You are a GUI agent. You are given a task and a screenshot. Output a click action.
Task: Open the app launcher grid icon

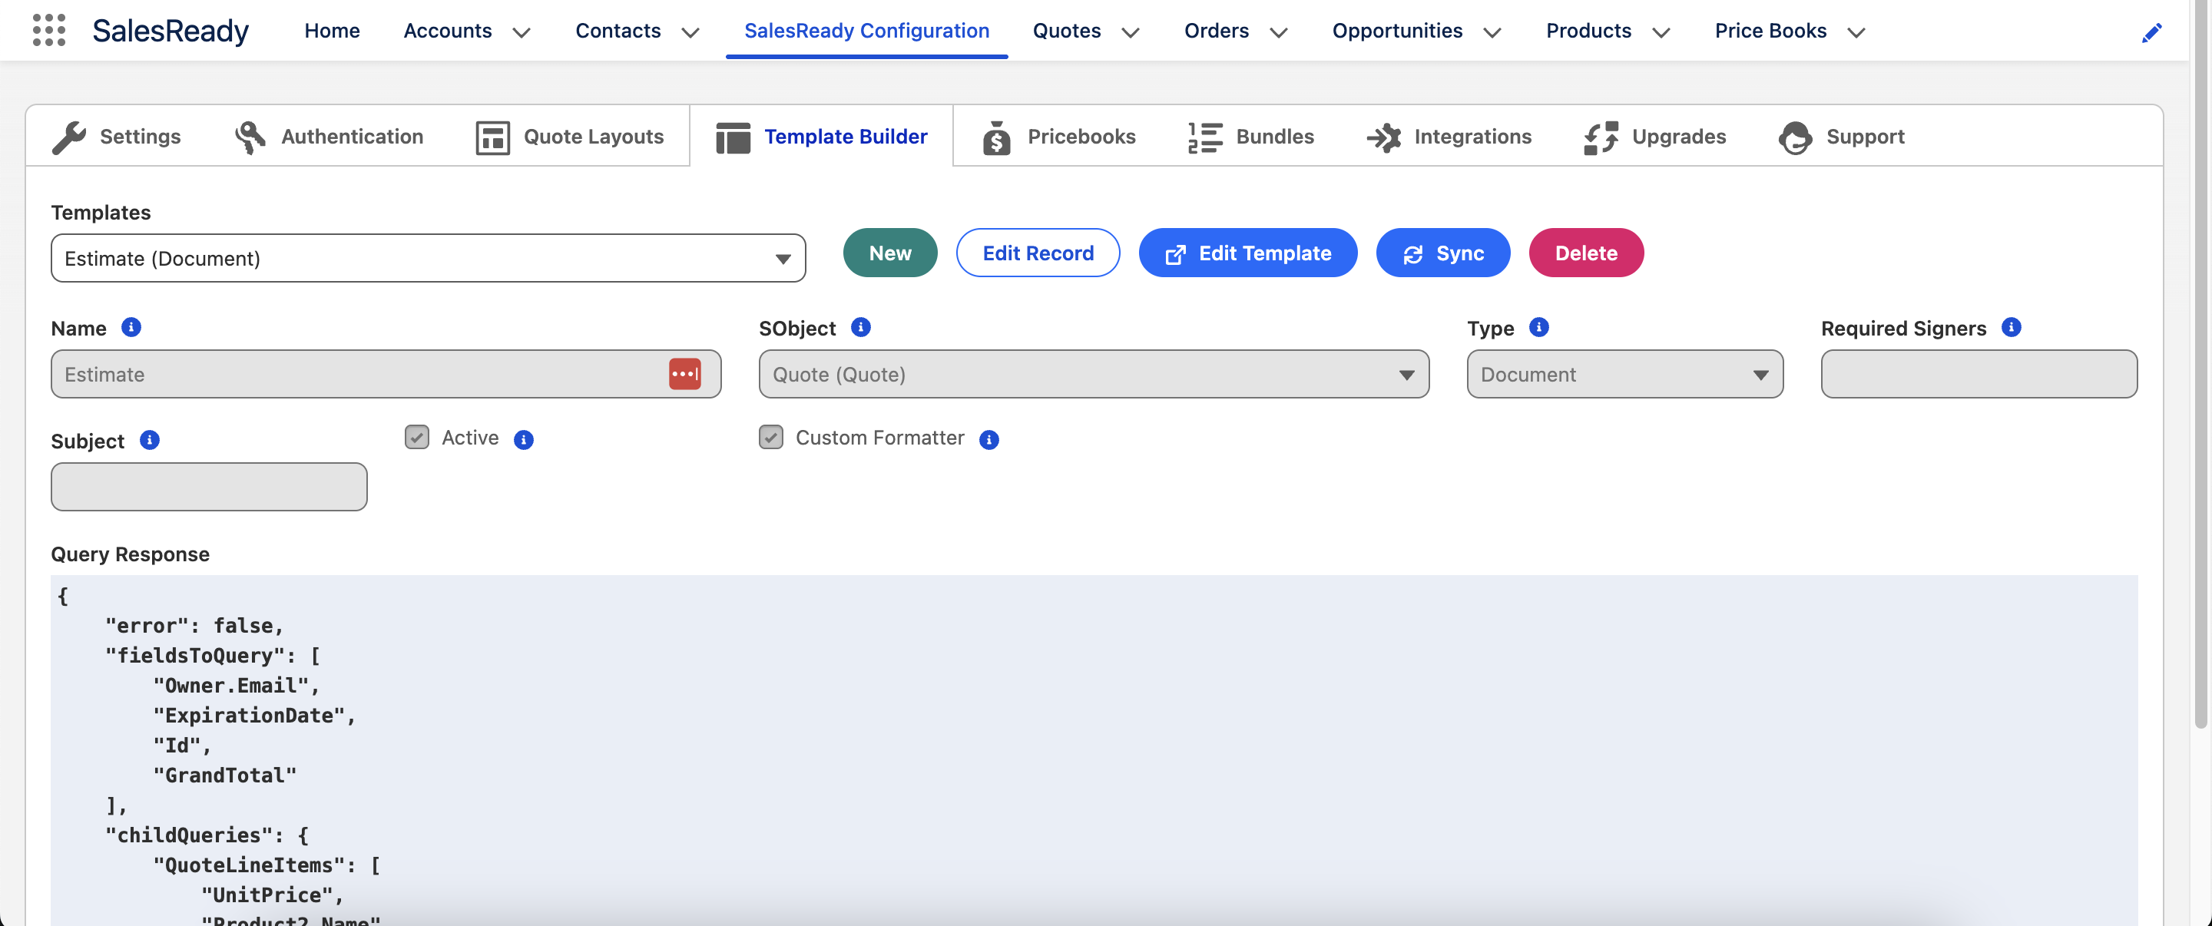pos(49,30)
